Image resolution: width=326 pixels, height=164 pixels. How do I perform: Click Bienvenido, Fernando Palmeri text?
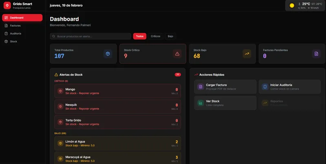click(x=70, y=25)
